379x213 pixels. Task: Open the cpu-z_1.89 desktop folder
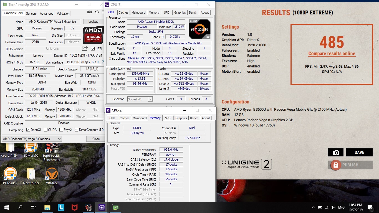click(10, 150)
